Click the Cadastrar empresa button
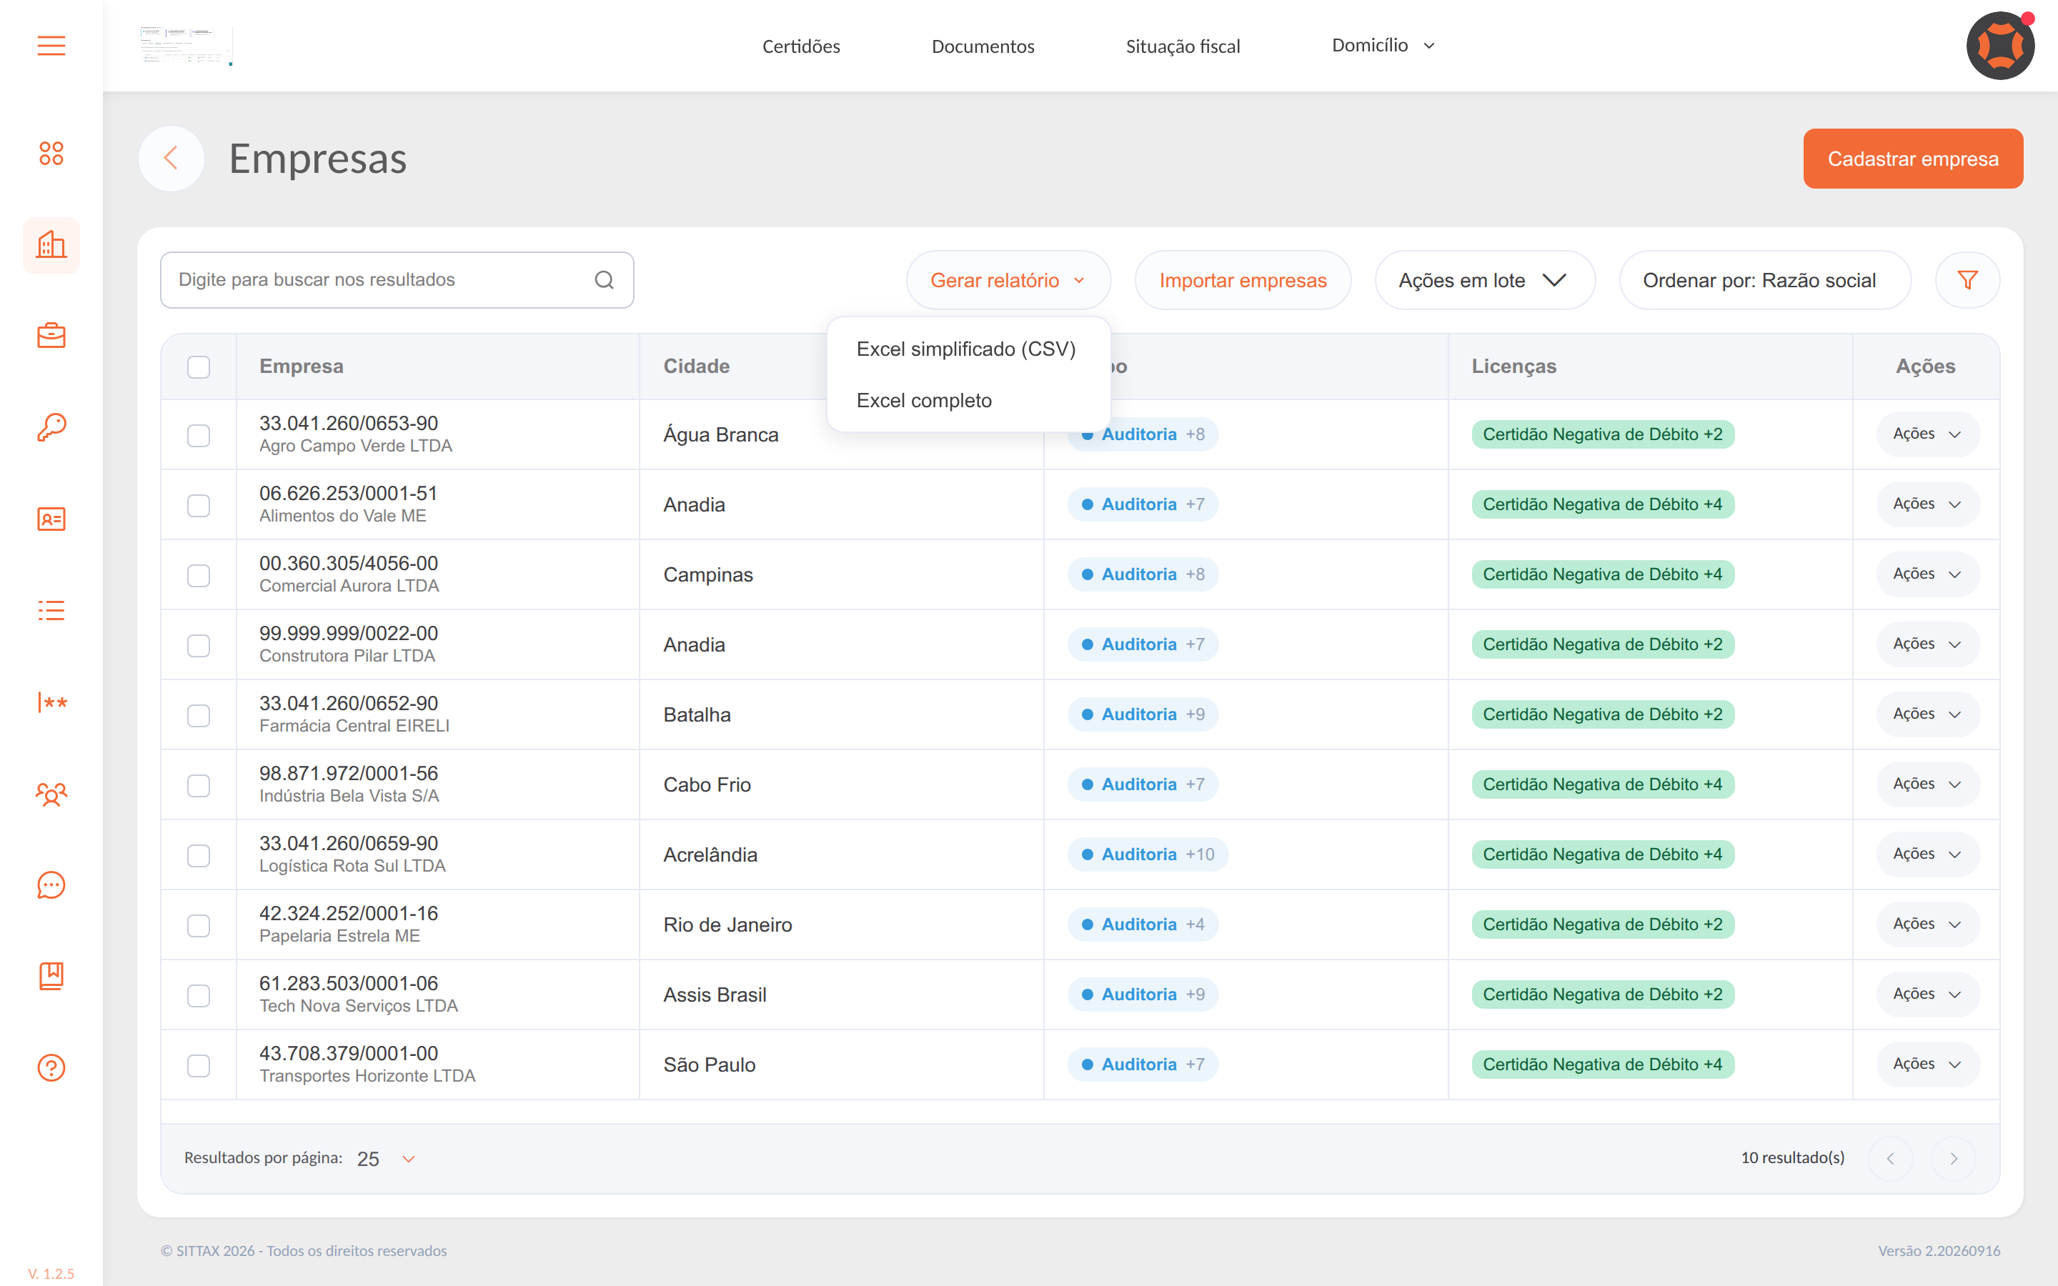The image size is (2058, 1286). tap(1912, 158)
